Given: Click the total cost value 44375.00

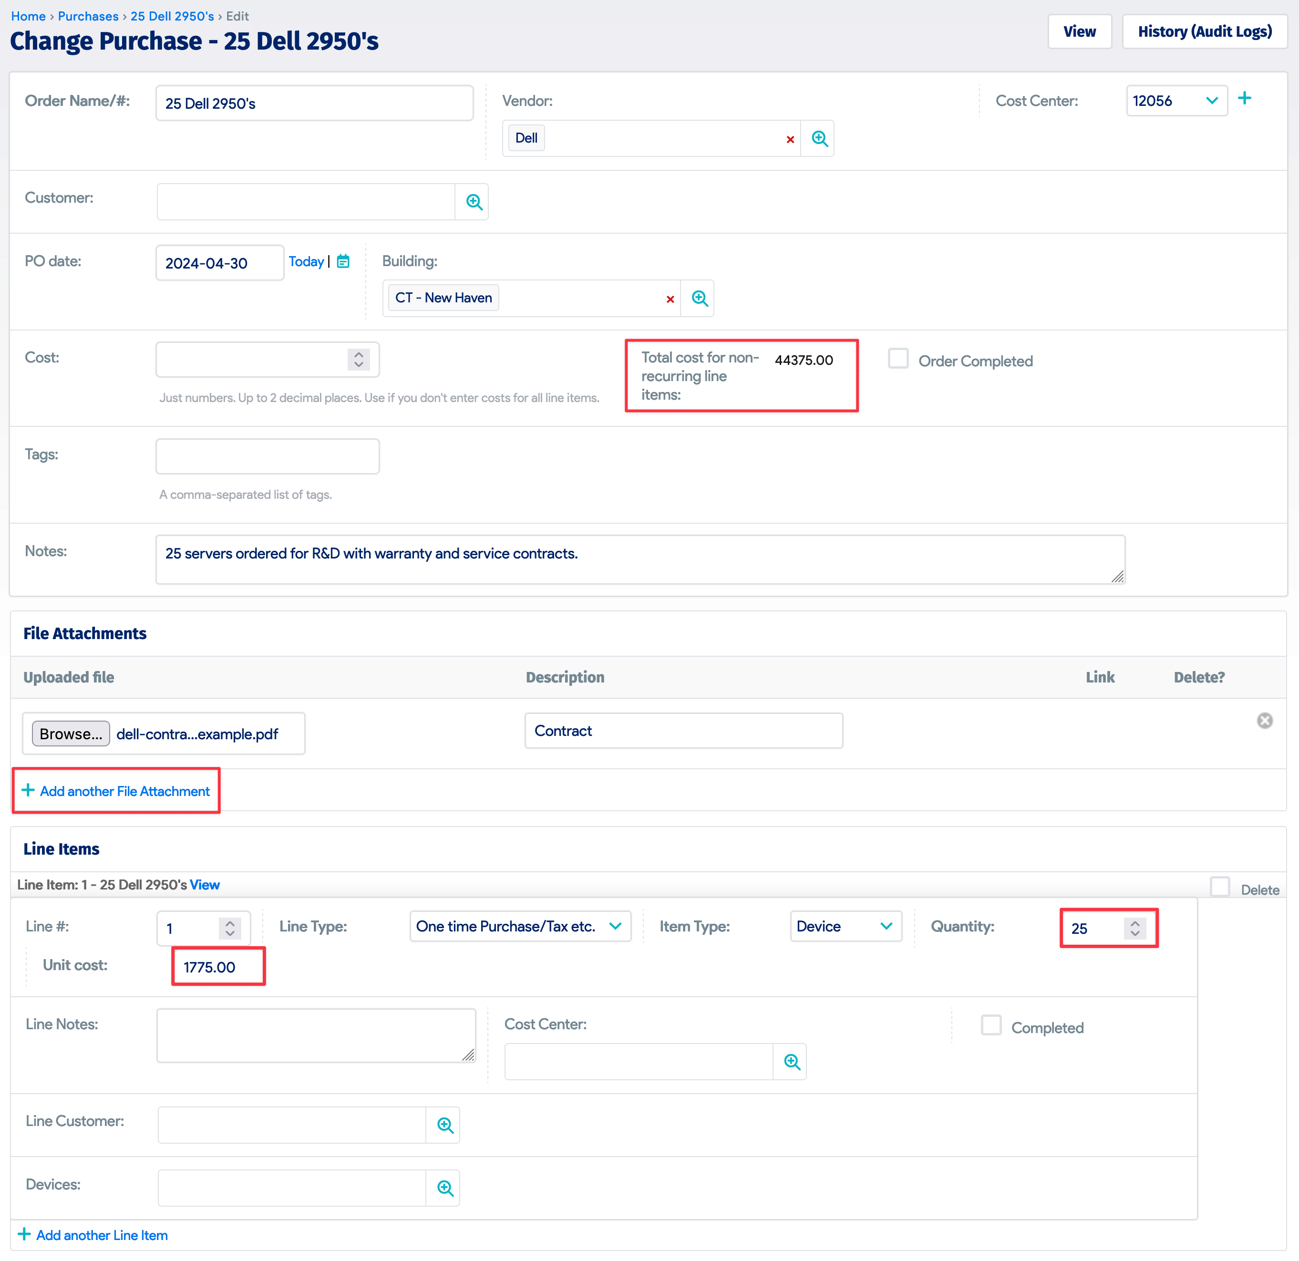Looking at the screenshot, I should coord(804,360).
